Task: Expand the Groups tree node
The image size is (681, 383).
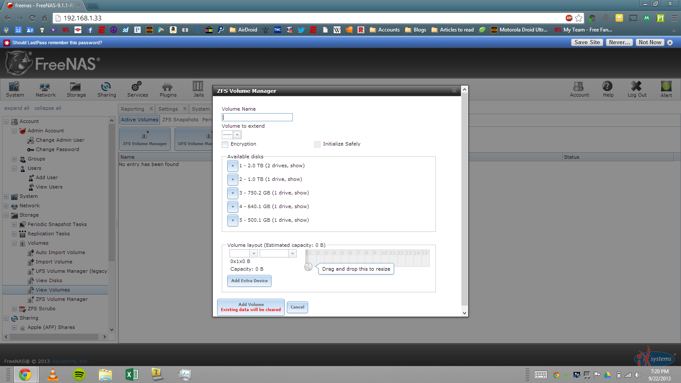Action: tap(14, 159)
